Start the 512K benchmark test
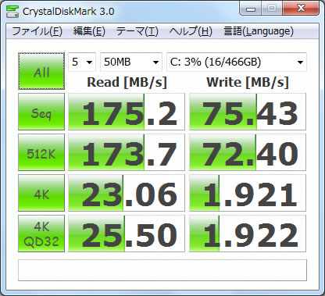The image size is (325, 296). point(41,152)
